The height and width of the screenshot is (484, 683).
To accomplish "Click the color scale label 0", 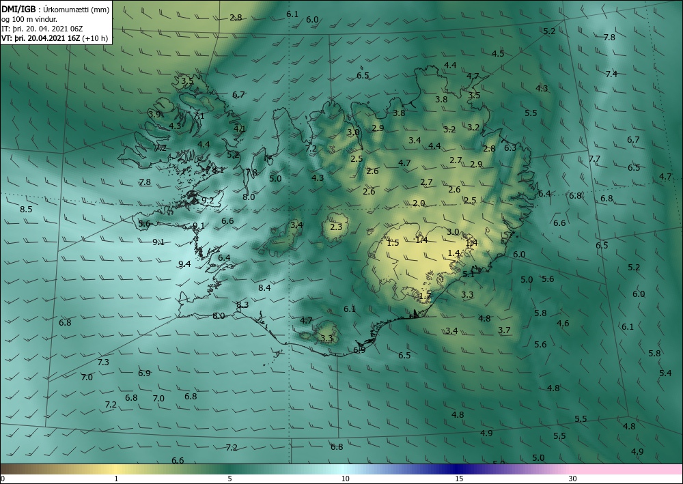I will [x=3, y=479].
